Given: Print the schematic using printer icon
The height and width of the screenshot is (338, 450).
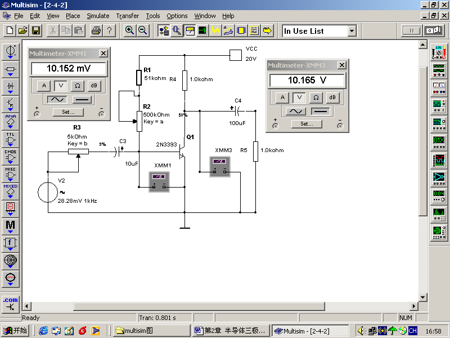Looking at the screenshot, I should [x=96, y=30].
